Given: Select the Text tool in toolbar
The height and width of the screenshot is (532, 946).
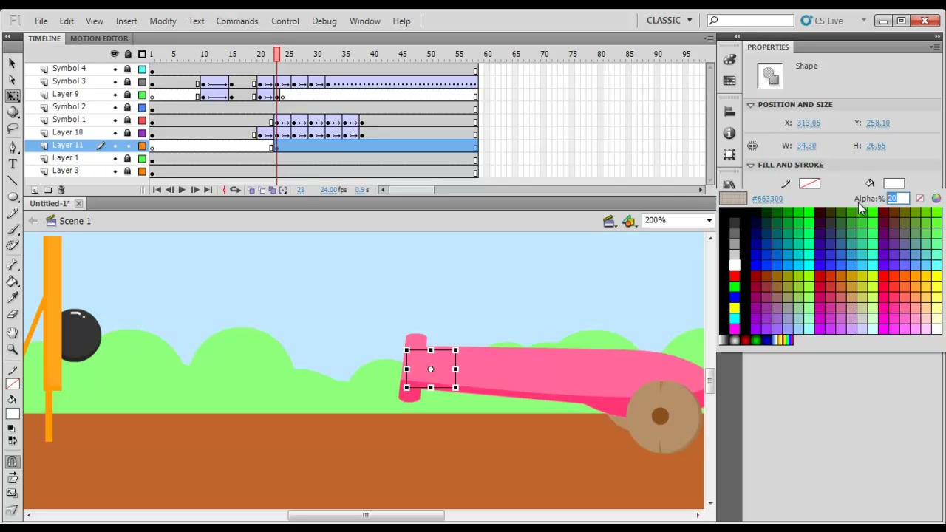Looking at the screenshot, I should coord(13,163).
